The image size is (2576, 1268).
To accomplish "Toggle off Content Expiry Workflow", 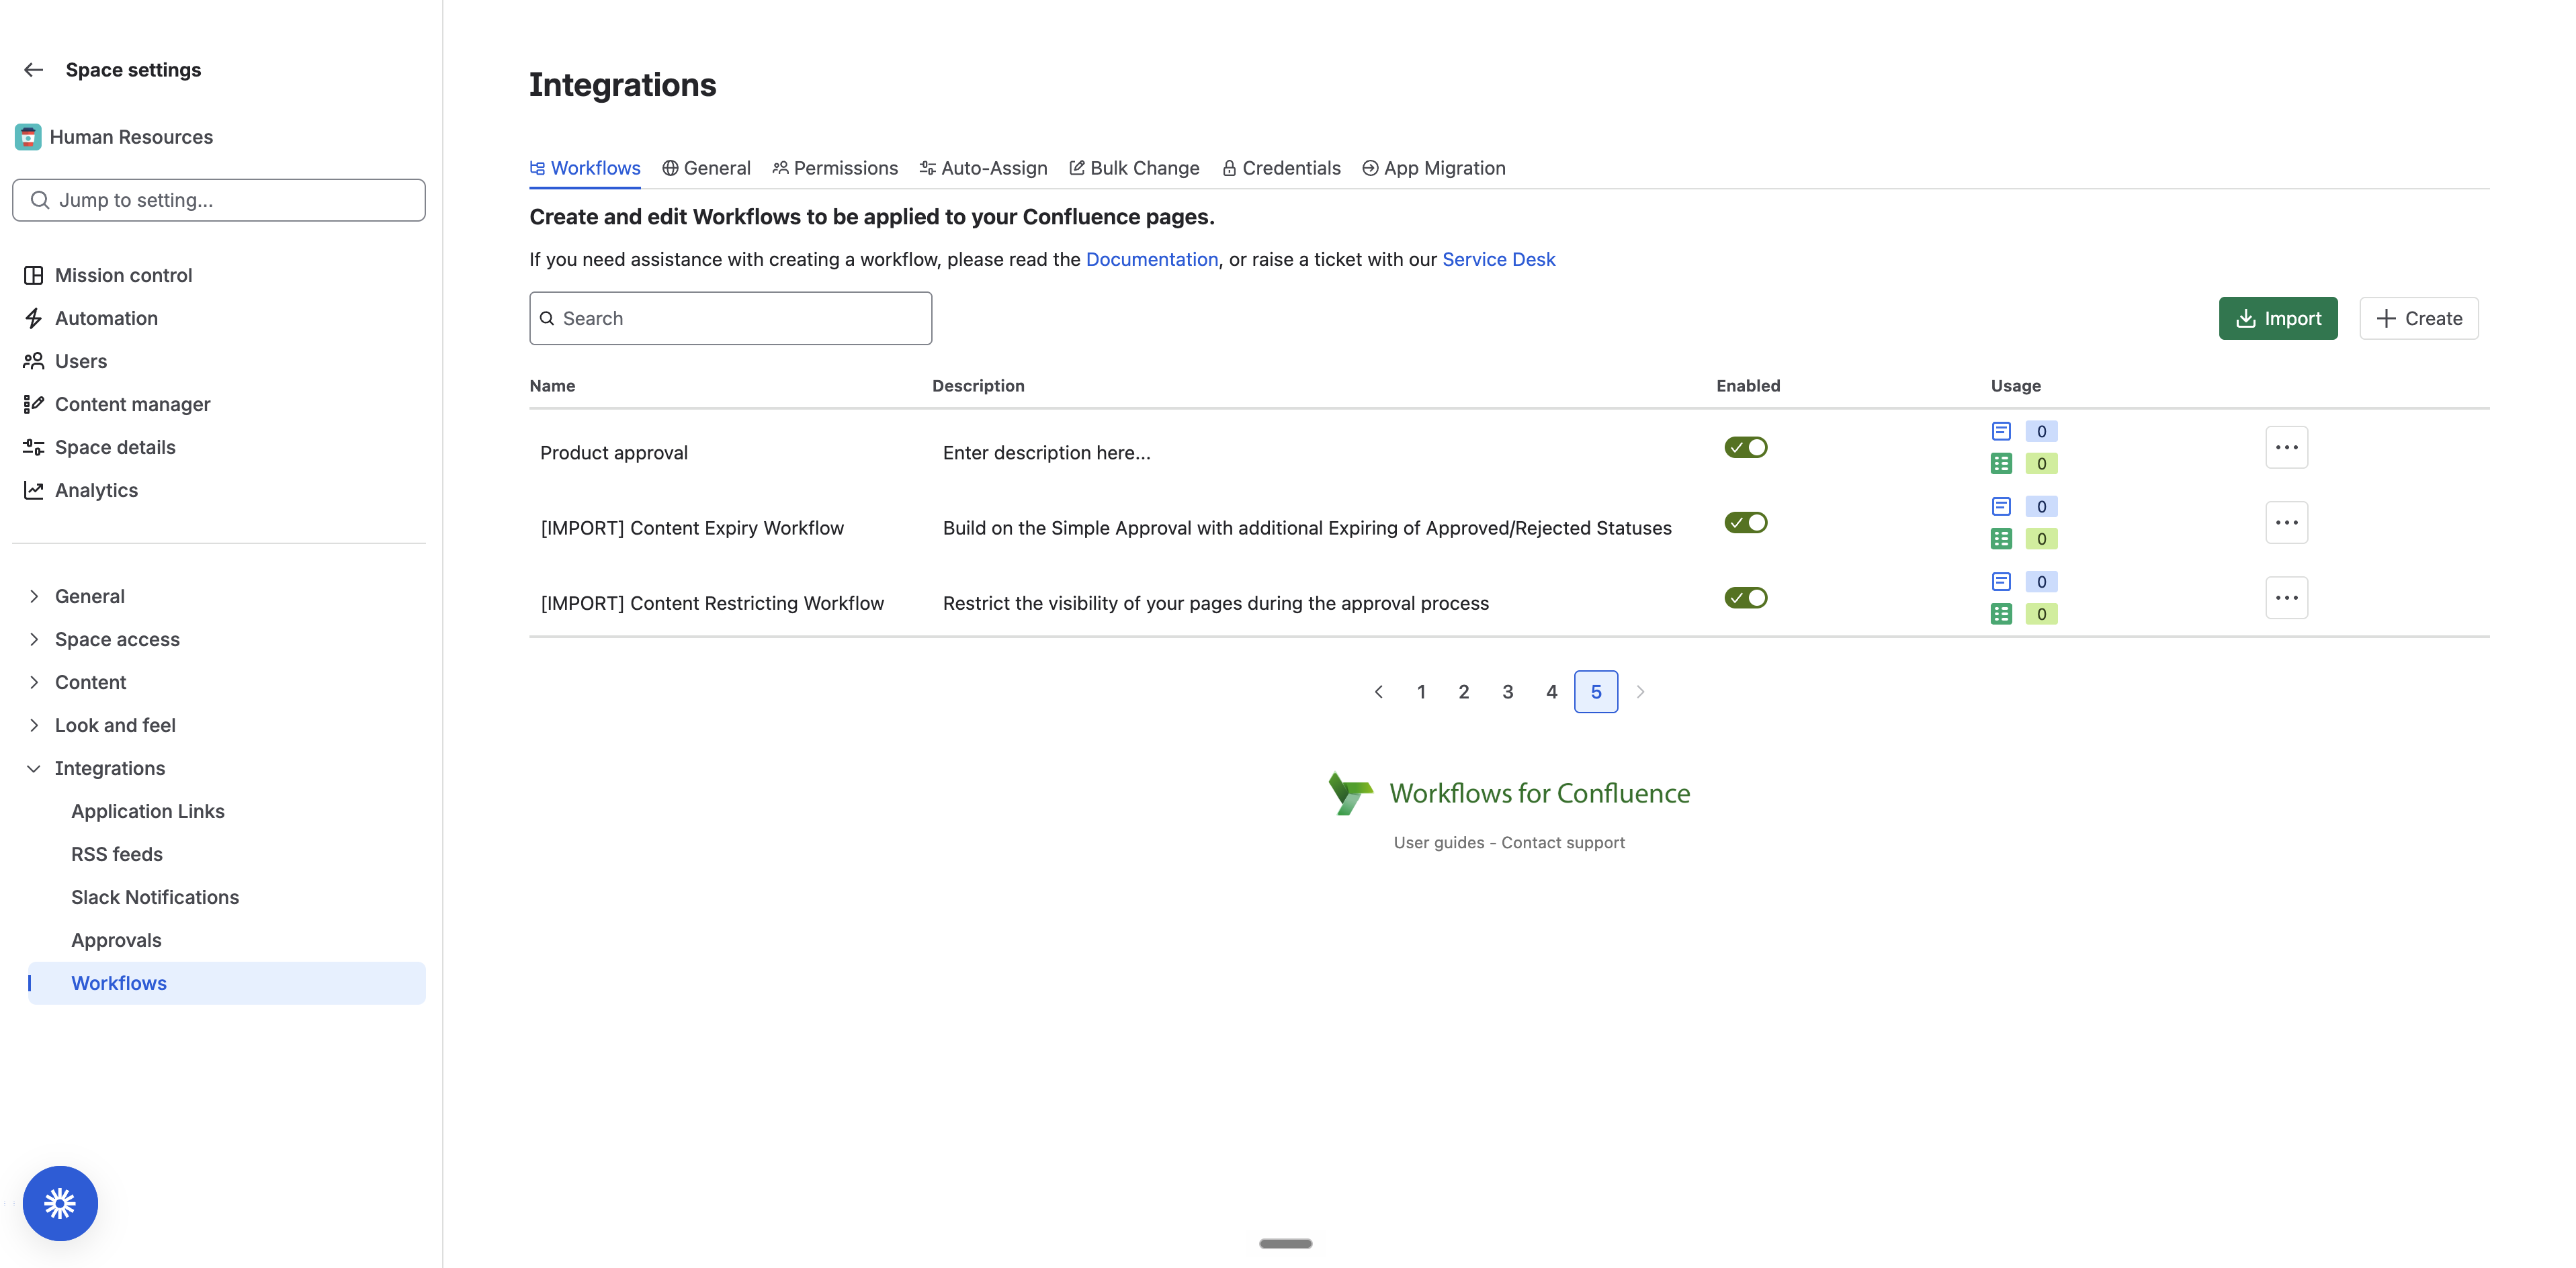I will [x=1746, y=523].
